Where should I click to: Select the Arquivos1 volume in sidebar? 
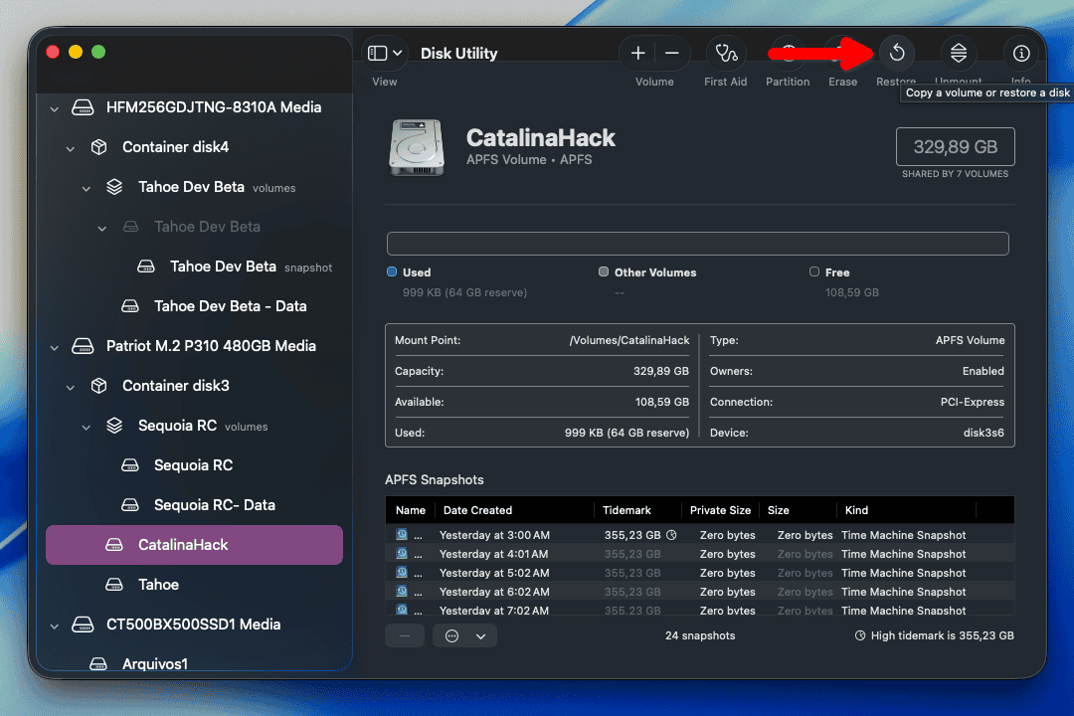coord(155,663)
